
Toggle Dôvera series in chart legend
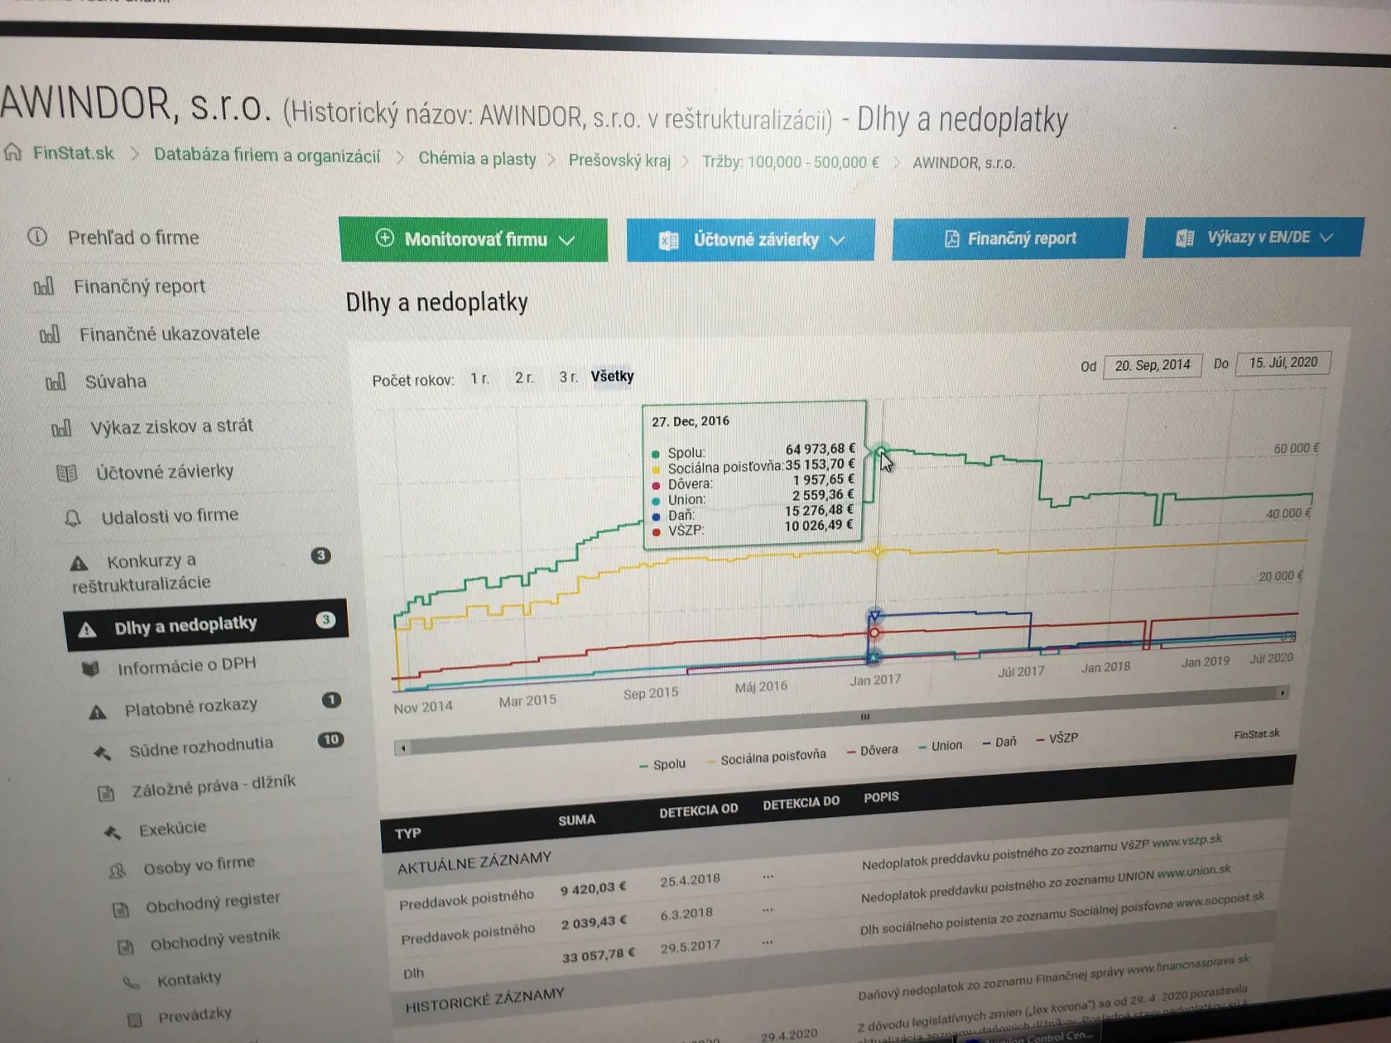[x=872, y=750]
